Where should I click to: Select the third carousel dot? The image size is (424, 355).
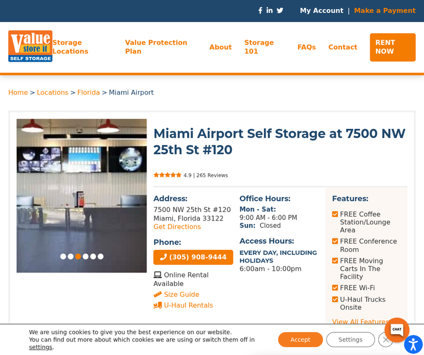[78, 257]
